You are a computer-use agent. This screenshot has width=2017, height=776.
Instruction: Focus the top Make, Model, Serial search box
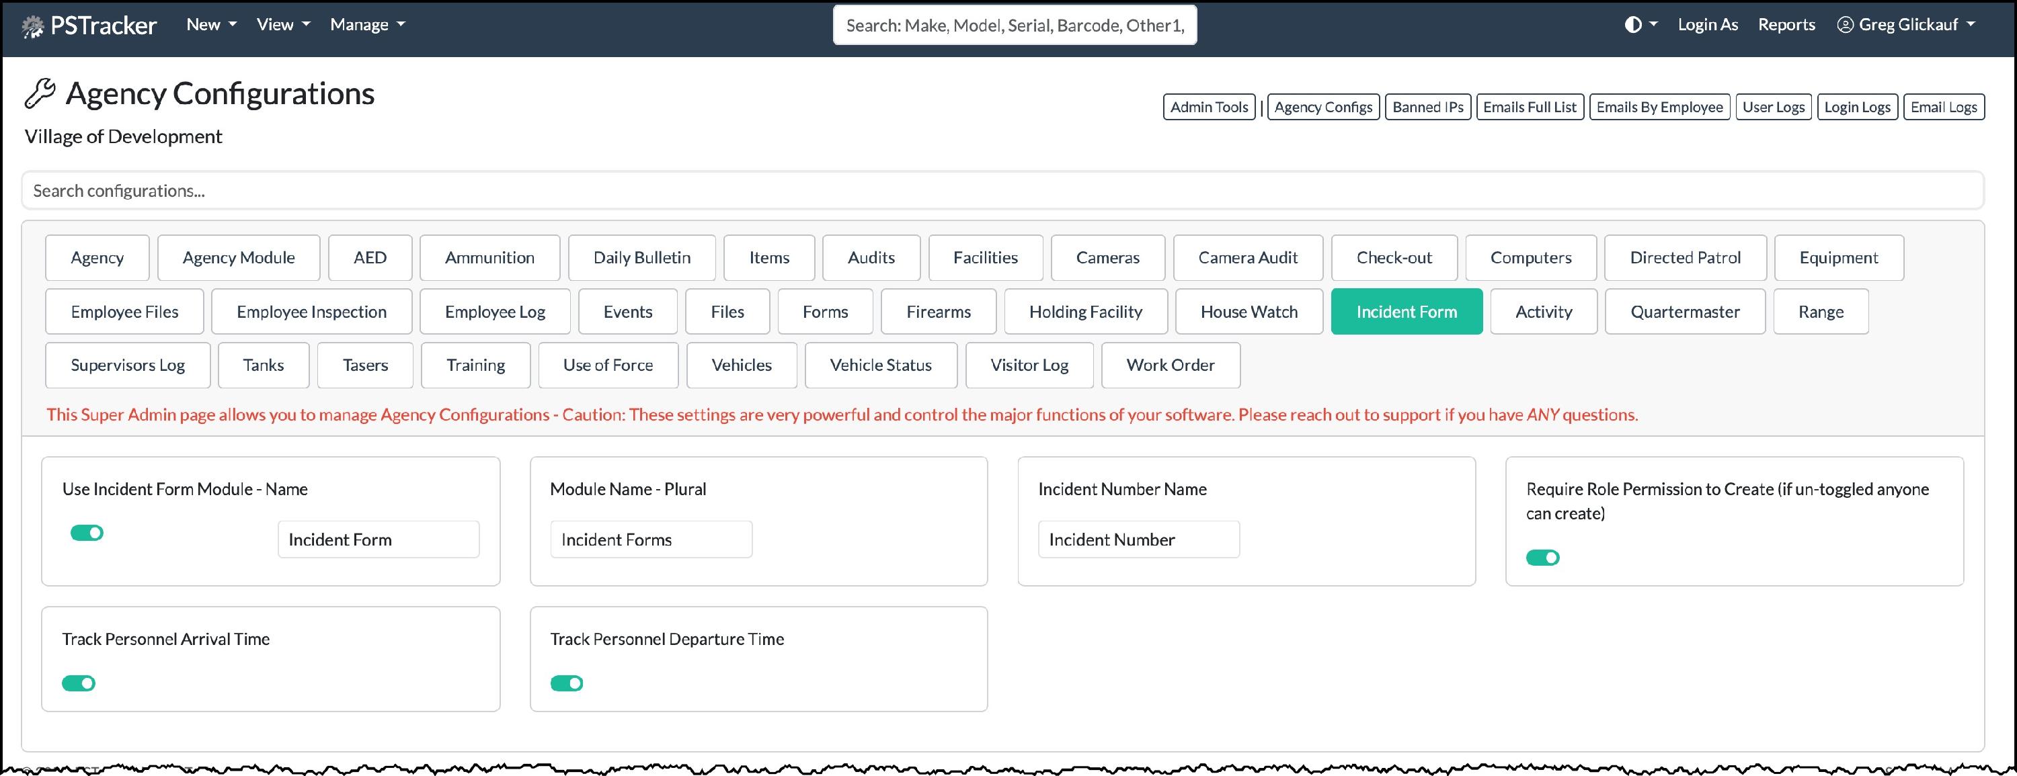pyautogui.click(x=1015, y=25)
